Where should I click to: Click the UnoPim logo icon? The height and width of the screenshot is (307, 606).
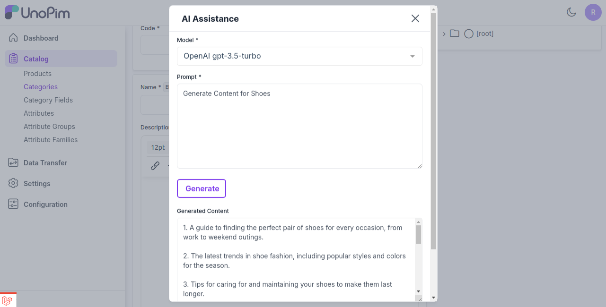[12, 13]
